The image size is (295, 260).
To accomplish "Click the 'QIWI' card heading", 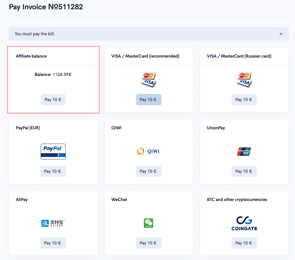I will point(116,128).
